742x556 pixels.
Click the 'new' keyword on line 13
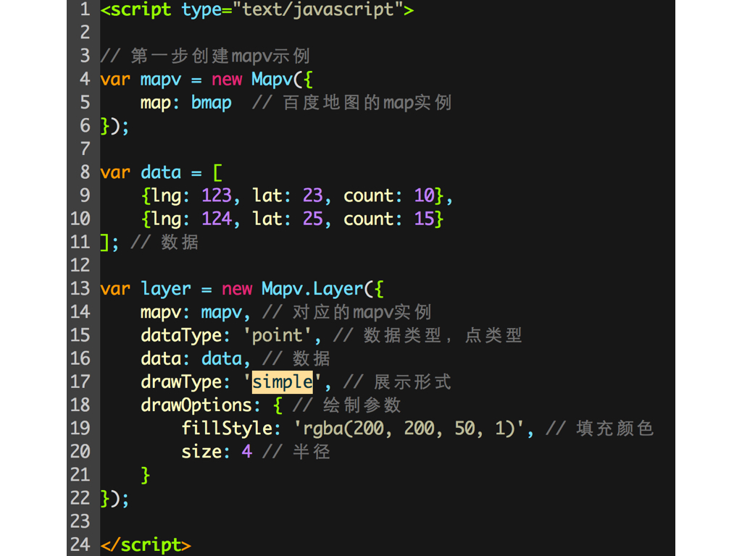coord(237,289)
